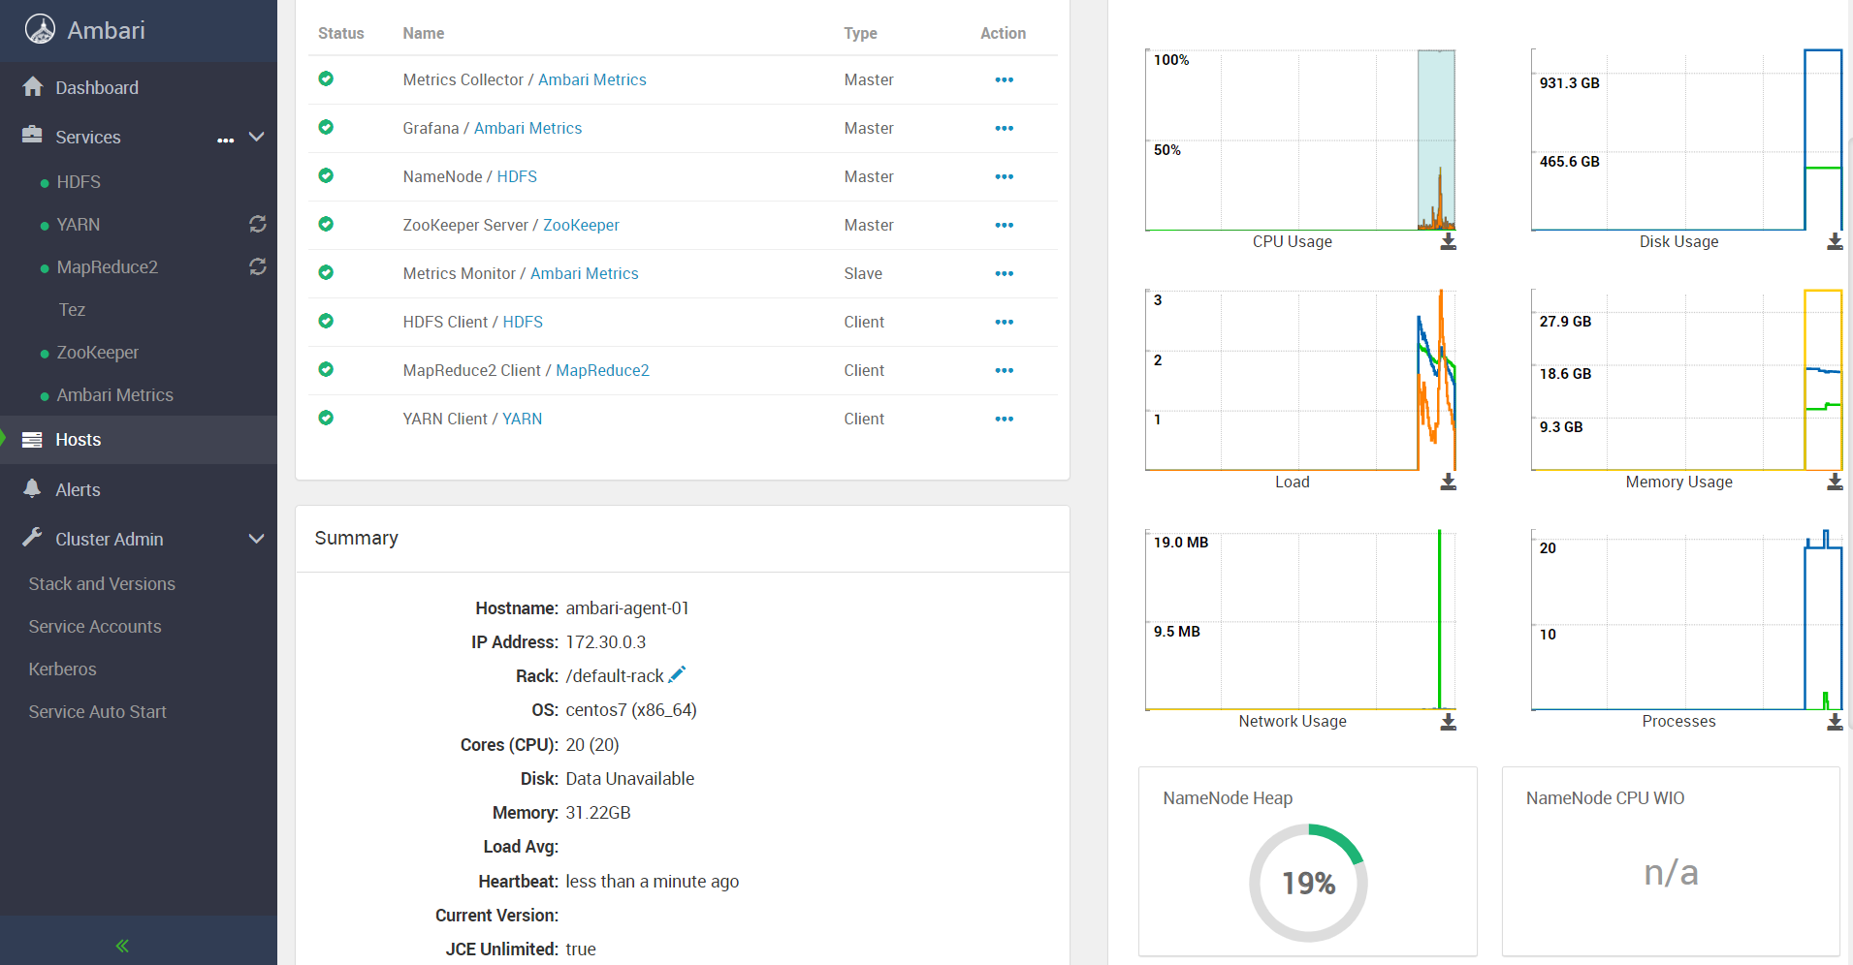Go to Stack and Versions

point(102,584)
